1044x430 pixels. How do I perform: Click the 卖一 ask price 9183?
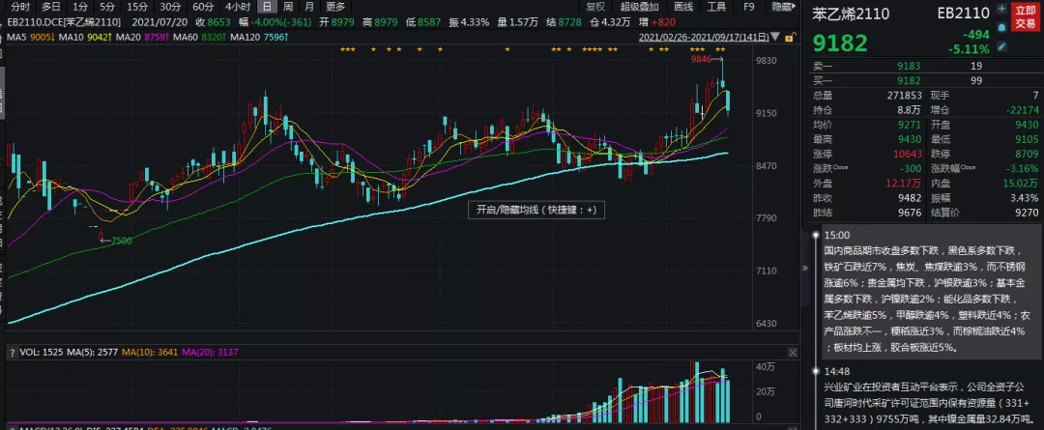908,66
